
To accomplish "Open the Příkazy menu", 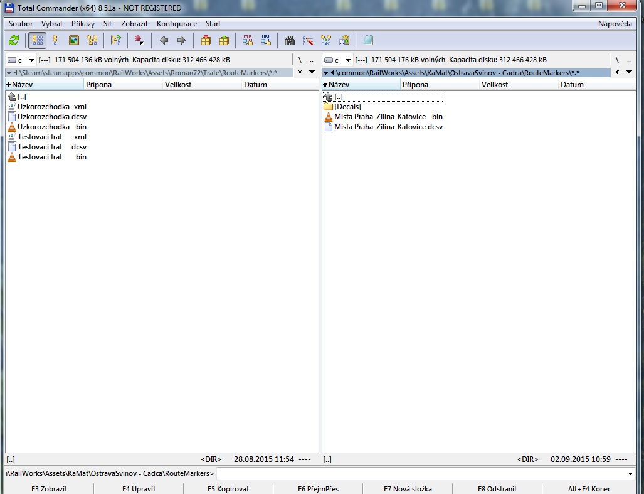I will point(83,24).
